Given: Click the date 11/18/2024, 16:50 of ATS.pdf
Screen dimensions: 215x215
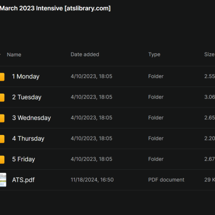Looking at the screenshot, I should tap(92, 180).
